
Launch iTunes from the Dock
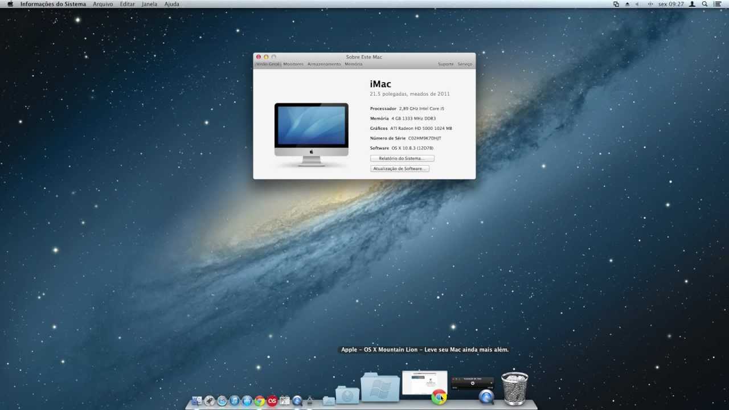pyautogui.click(x=235, y=401)
